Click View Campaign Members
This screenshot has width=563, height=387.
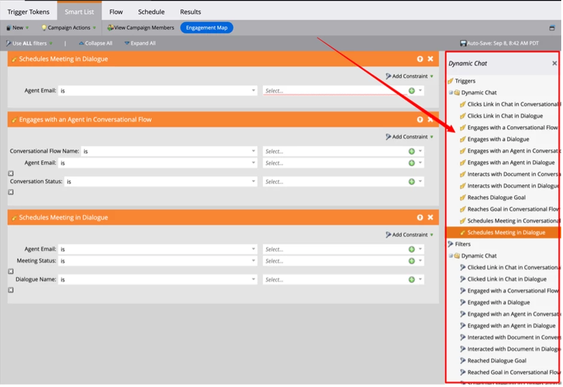pos(141,28)
